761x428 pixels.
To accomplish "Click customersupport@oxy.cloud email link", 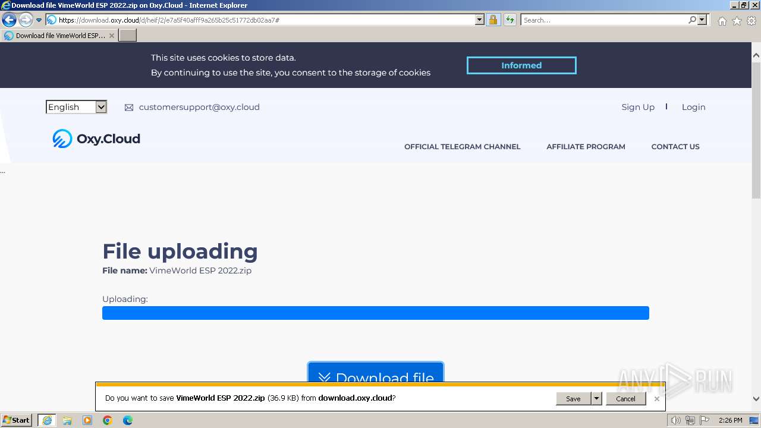I will point(199,107).
